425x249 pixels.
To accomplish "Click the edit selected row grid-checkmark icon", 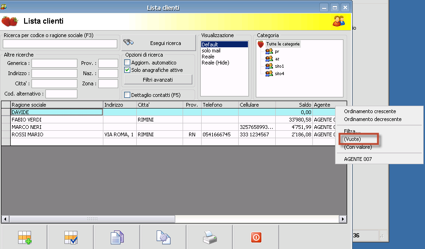I will [71, 237].
